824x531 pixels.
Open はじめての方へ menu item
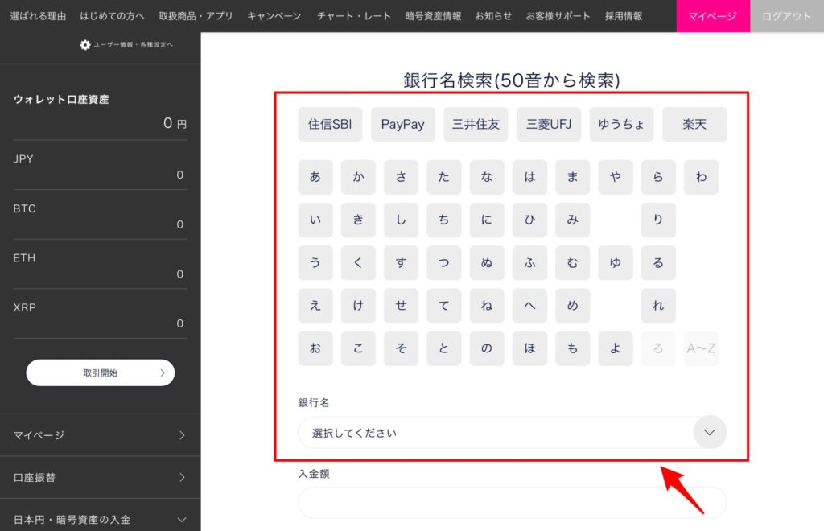point(112,16)
